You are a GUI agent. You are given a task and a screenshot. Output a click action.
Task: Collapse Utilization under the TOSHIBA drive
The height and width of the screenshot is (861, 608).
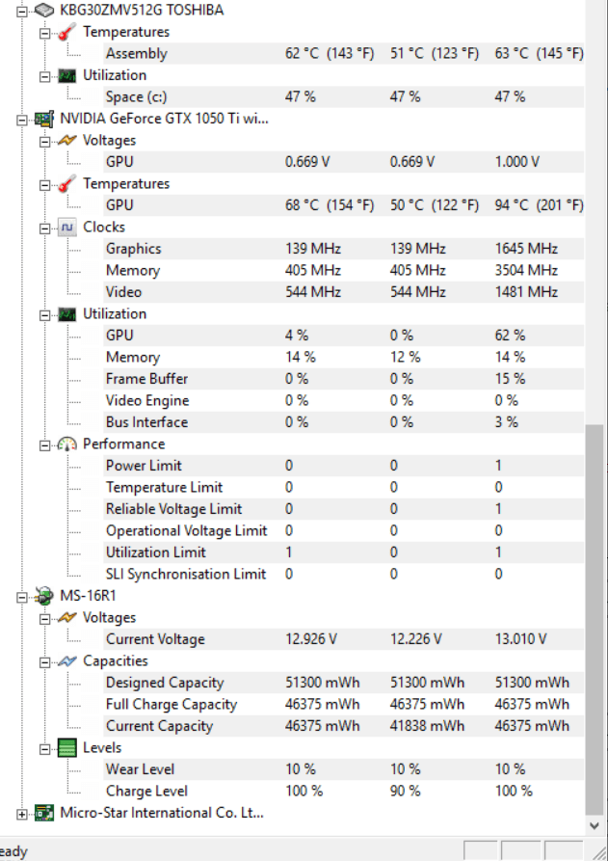click(x=45, y=76)
